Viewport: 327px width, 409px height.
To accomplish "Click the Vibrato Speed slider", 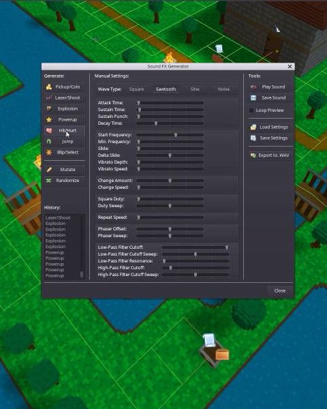I will (x=170, y=169).
